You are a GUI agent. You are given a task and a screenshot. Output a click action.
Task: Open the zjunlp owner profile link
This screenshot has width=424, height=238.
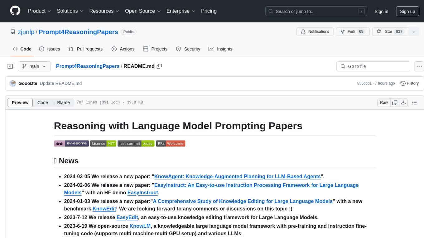point(26,32)
